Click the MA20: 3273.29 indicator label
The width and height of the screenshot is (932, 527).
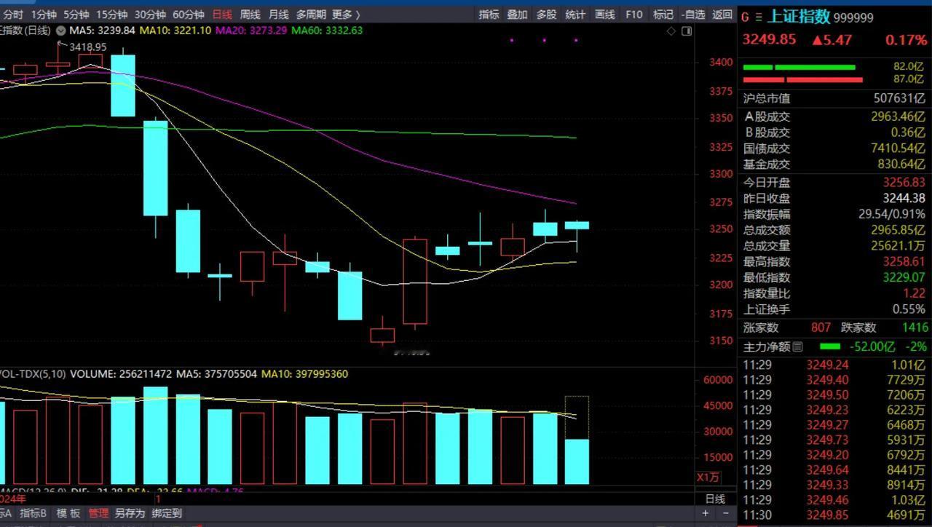[251, 31]
